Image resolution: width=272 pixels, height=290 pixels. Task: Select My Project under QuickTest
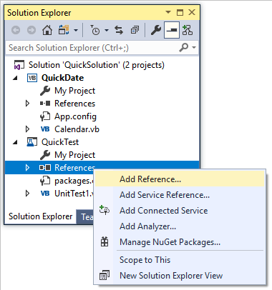[74, 155]
